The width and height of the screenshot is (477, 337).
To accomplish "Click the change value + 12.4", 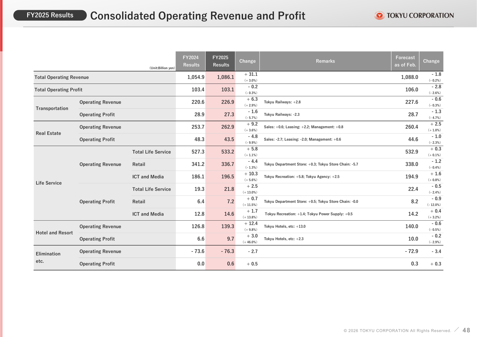I will click(251, 224).
